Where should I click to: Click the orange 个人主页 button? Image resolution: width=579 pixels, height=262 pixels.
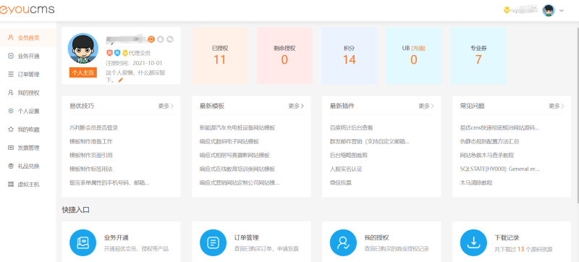[x=83, y=72]
